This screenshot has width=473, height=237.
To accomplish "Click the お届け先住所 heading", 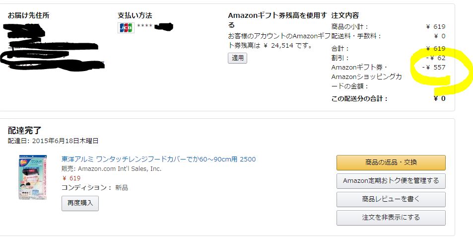I will pyautogui.click(x=29, y=15).
